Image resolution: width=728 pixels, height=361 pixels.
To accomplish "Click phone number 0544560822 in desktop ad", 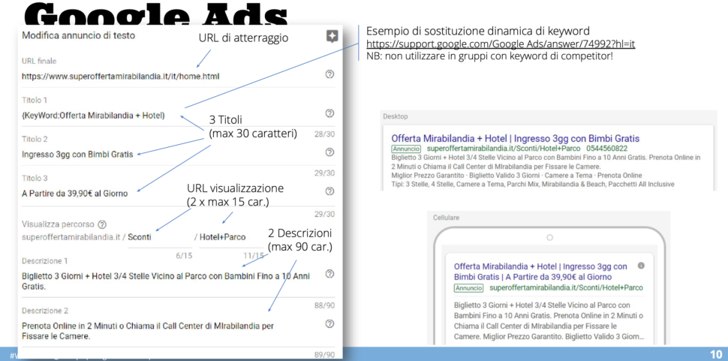I will [x=607, y=149].
